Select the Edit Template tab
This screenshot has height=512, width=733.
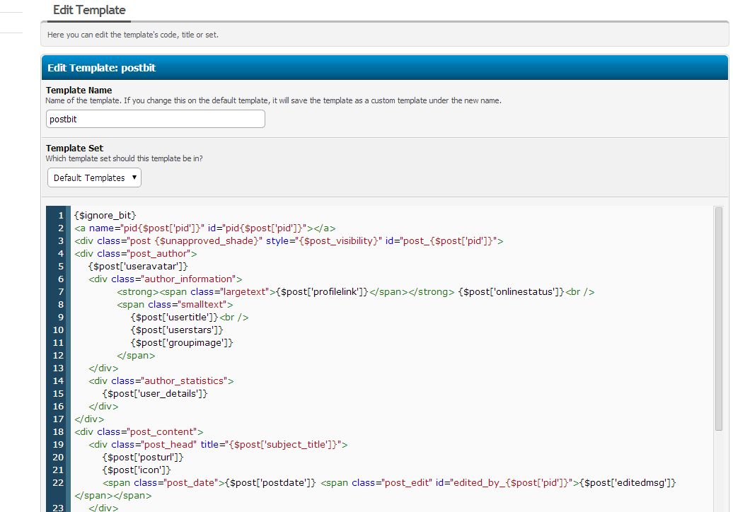[89, 11]
